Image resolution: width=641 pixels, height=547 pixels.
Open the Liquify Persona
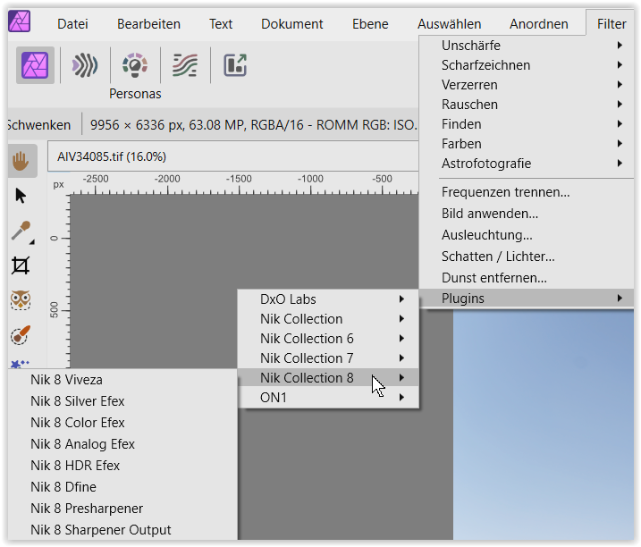click(85, 65)
